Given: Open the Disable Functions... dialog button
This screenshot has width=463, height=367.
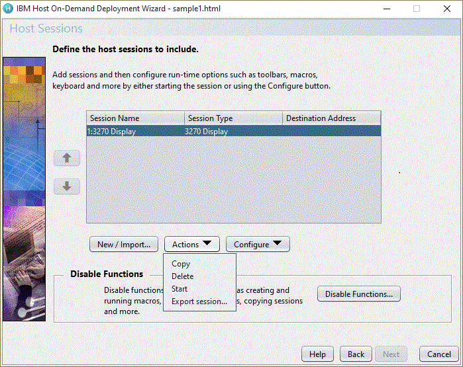Looking at the screenshot, I should click(x=359, y=294).
